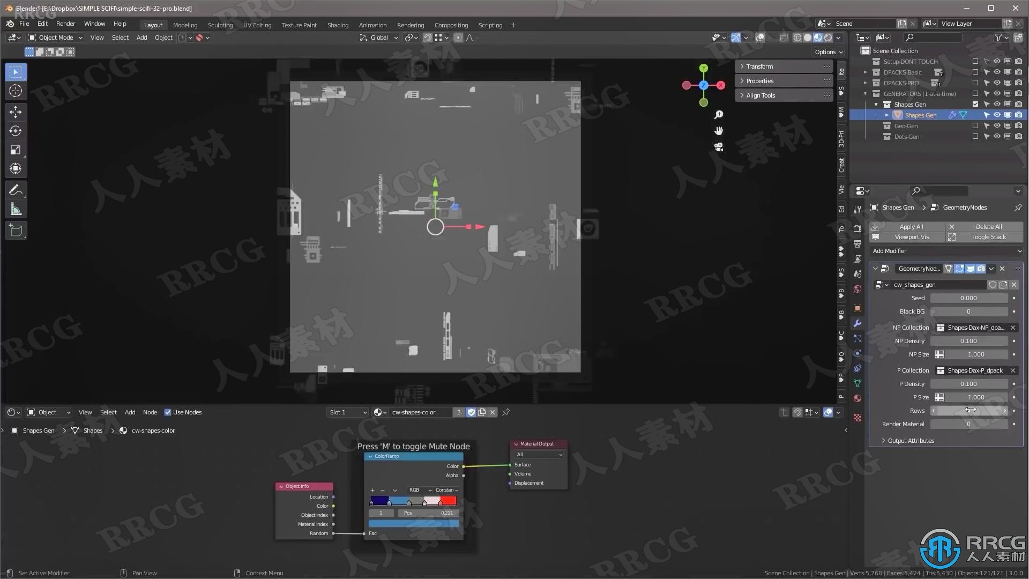Click the P Density slider field
This screenshot has height=579, width=1029.
pos(968,384)
